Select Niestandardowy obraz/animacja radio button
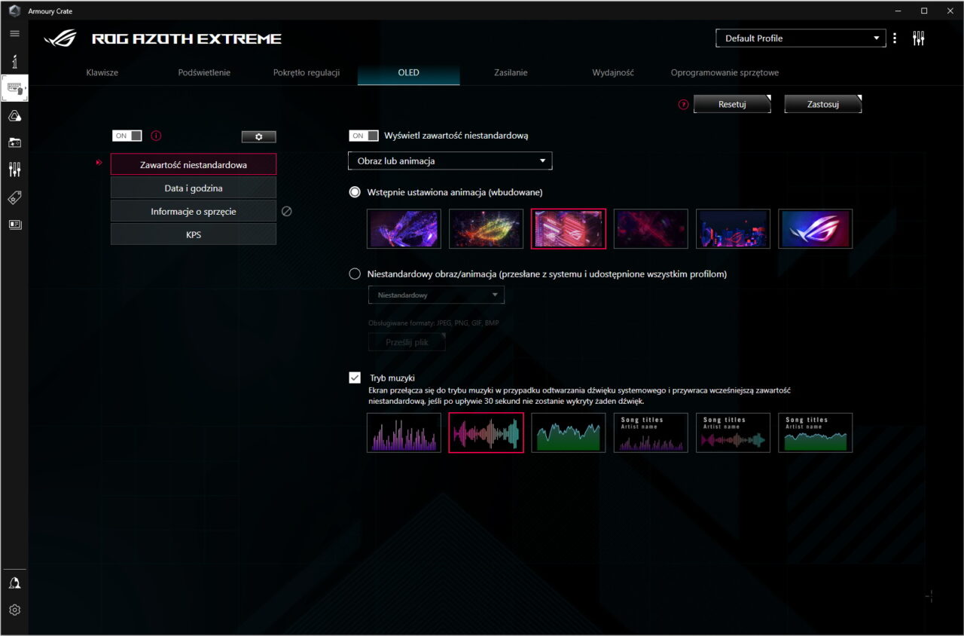Image resolution: width=964 pixels, height=636 pixels. tap(355, 274)
